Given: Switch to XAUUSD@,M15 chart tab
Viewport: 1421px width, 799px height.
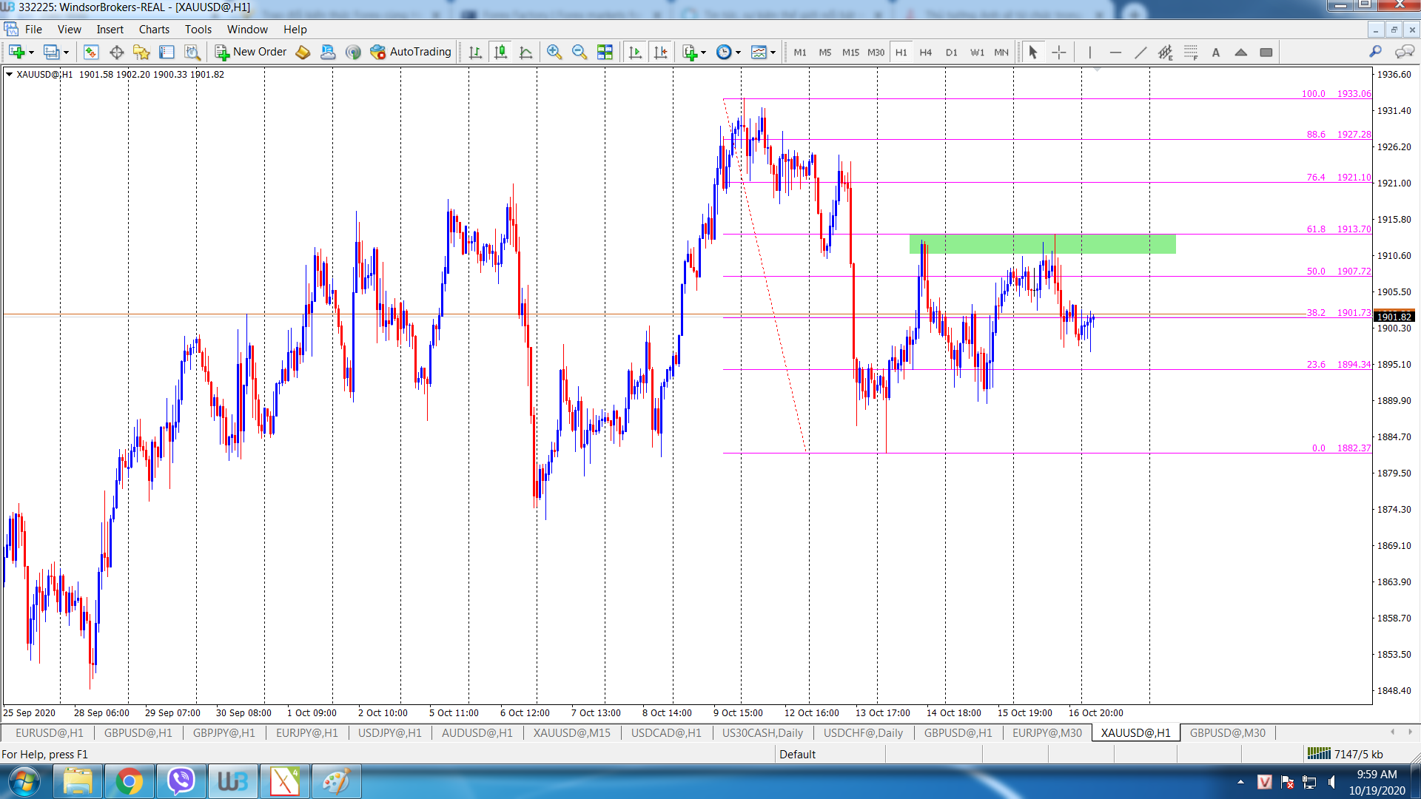Looking at the screenshot, I should tap(572, 732).
